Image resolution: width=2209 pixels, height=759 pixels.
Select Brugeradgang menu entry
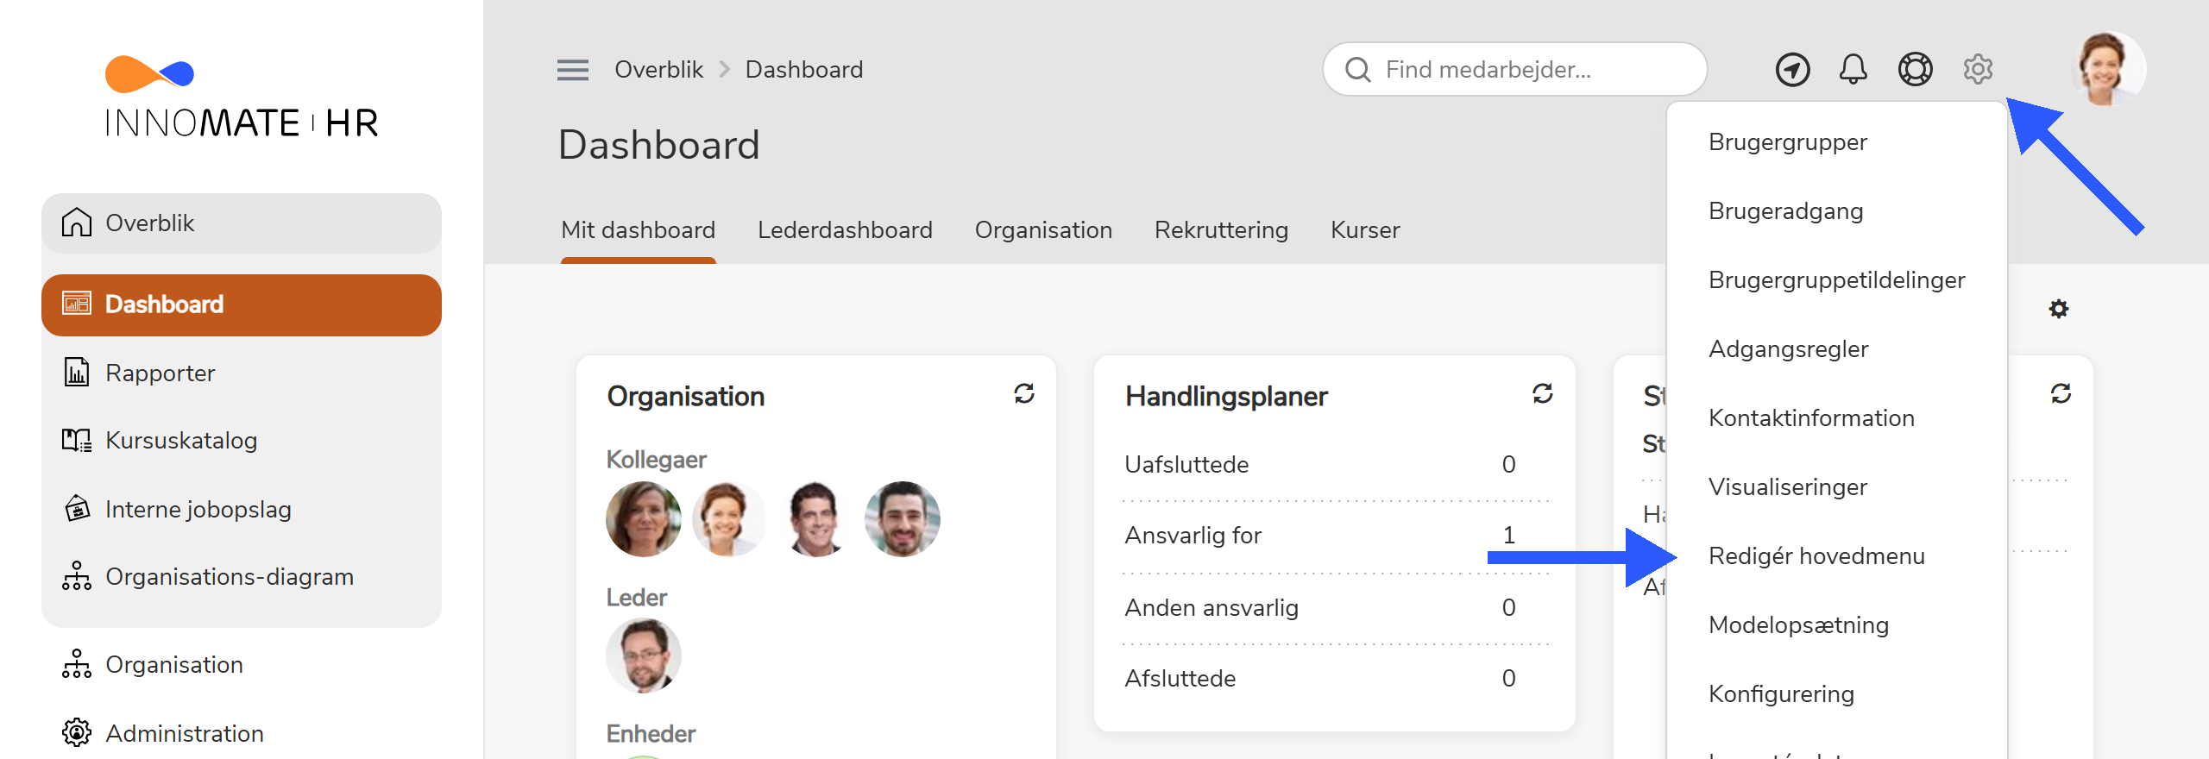pos(1837,211)
